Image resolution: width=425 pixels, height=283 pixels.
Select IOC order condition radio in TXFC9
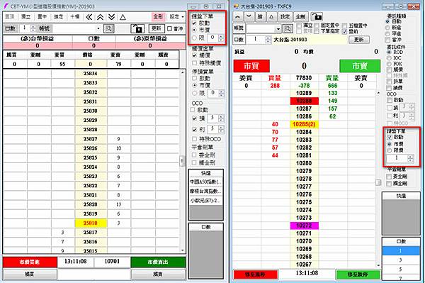389,57
